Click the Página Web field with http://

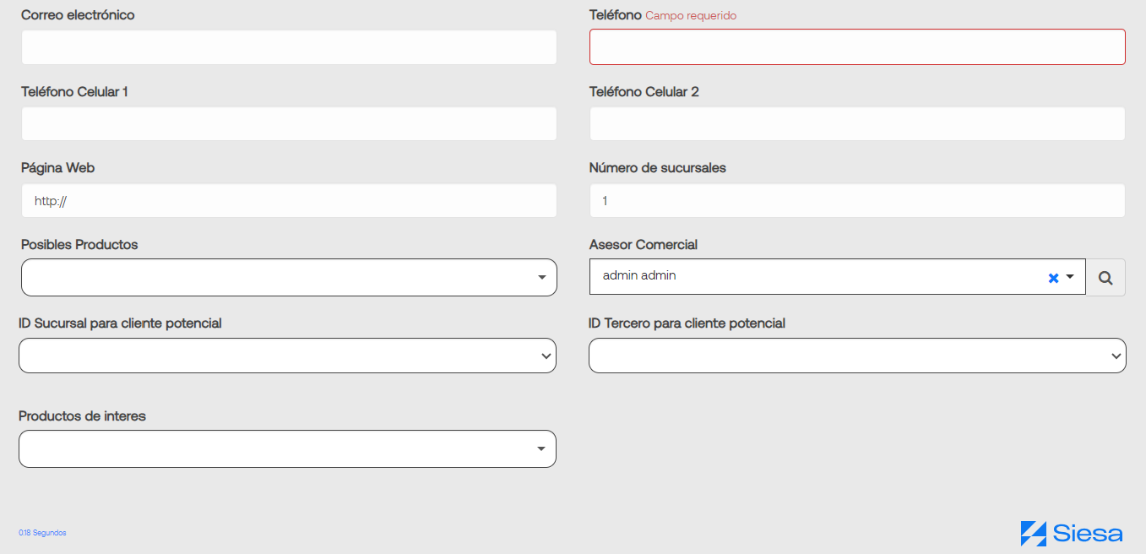289,201
